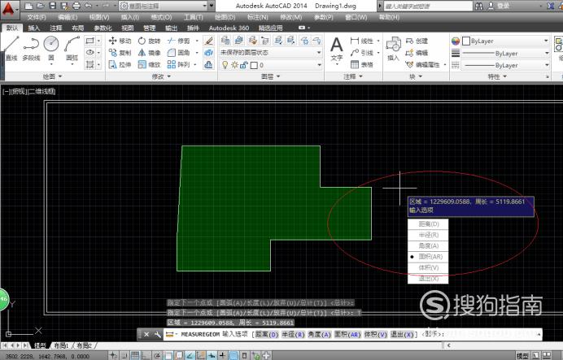Toggle layer lock padlock icon

click(x=244, y=65)
